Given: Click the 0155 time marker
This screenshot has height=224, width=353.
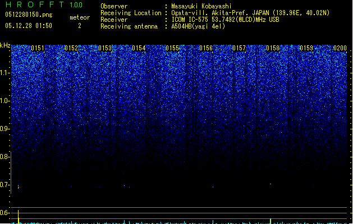Looking at the screenshot, I should pyautogui.click(x=172, y=48).
